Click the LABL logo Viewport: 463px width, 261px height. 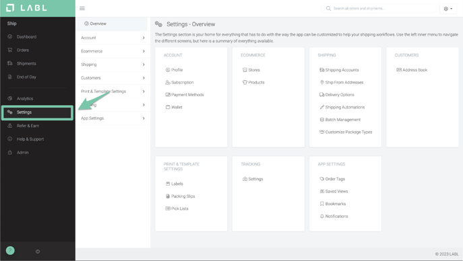[26, 8]
